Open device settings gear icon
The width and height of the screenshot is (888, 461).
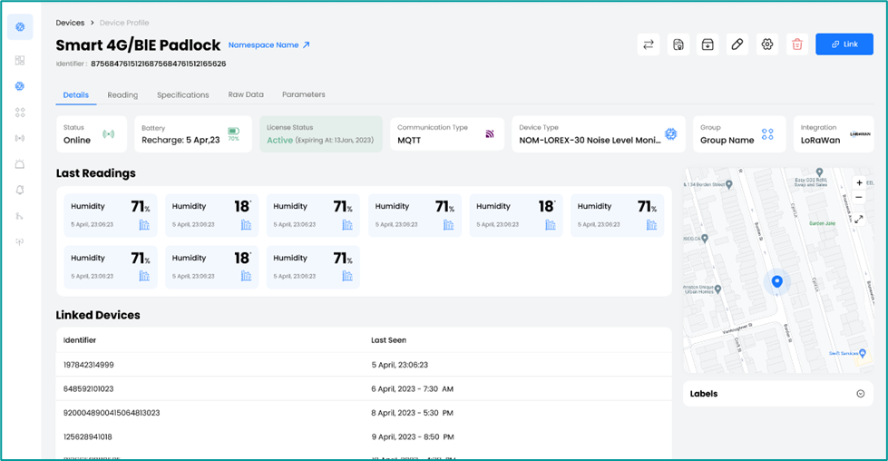click(x=766, y=44)
